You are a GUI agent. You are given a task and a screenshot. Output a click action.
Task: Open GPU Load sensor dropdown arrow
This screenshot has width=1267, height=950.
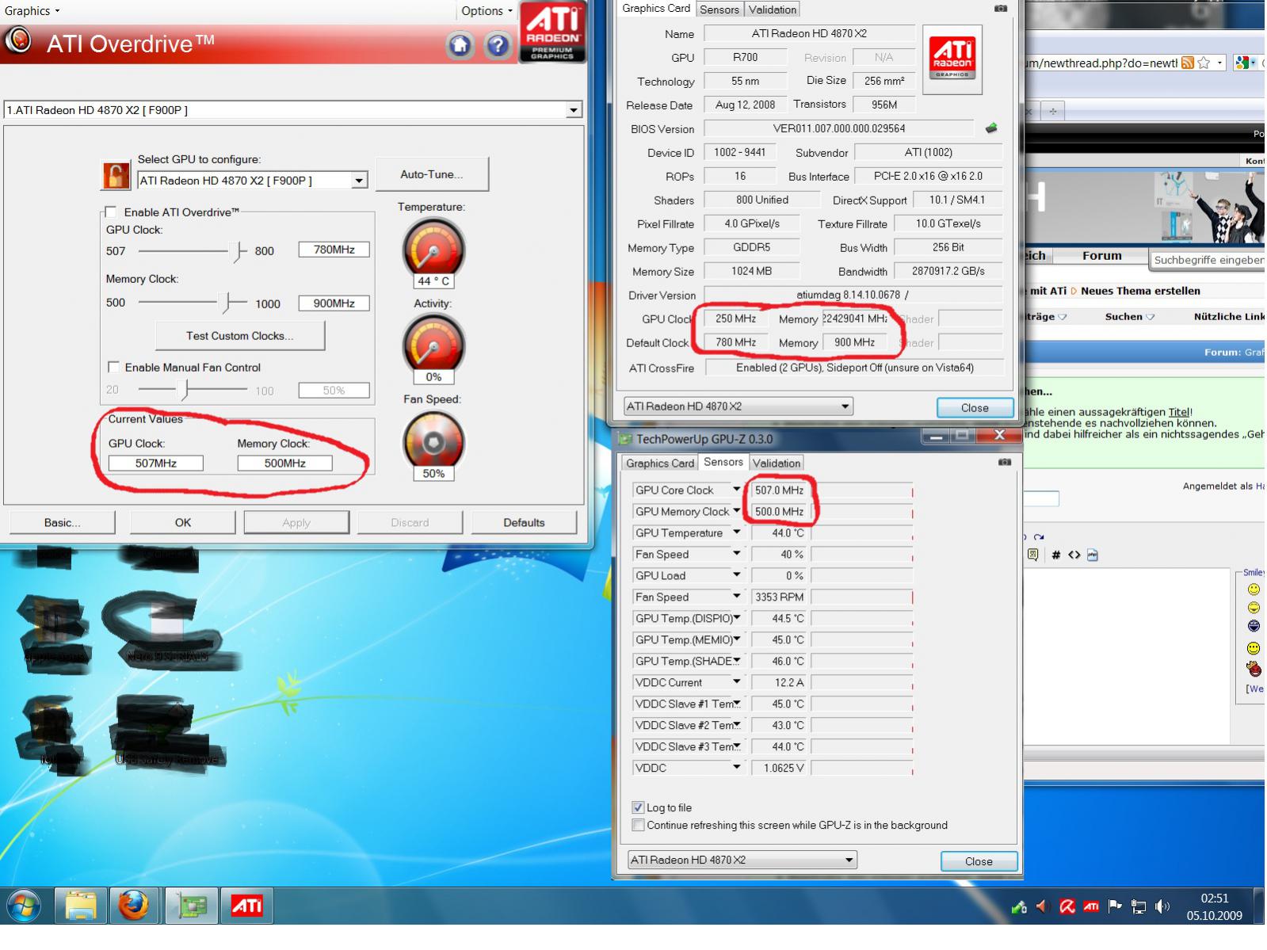[736, 575]
